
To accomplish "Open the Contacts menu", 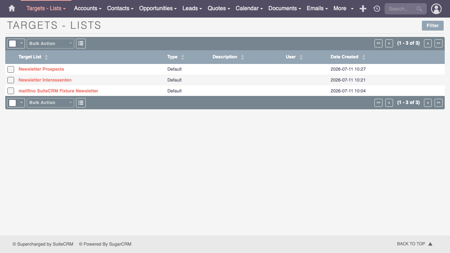I will pos(120,8).
